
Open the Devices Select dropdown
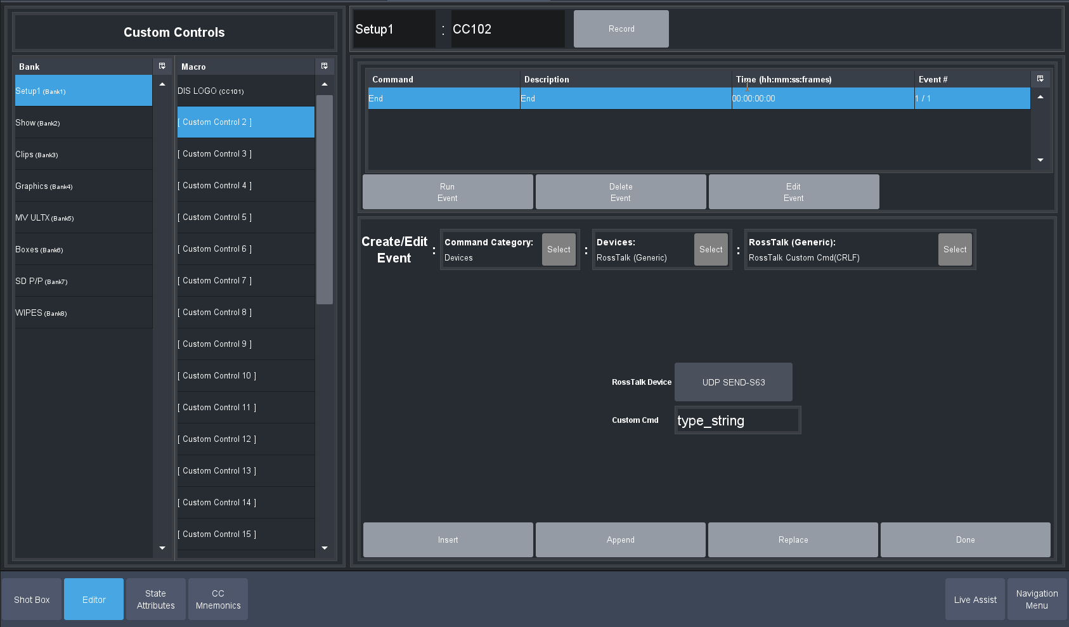(x=711, y=249)
